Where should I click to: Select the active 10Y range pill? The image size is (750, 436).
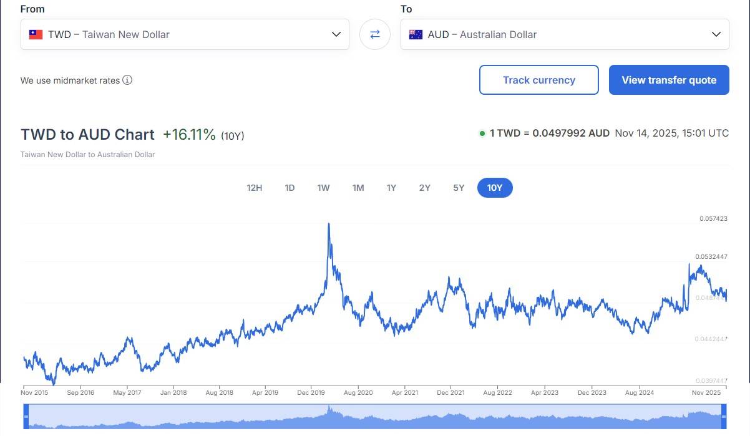[x=495, y=188]
